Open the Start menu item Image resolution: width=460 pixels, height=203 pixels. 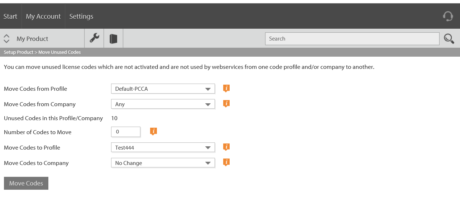[10, 16]
